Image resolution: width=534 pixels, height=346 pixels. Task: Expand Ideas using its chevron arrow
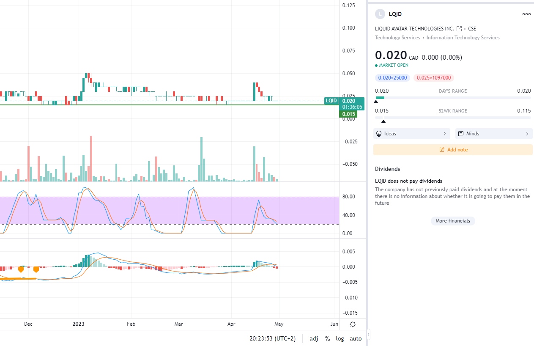444,134
